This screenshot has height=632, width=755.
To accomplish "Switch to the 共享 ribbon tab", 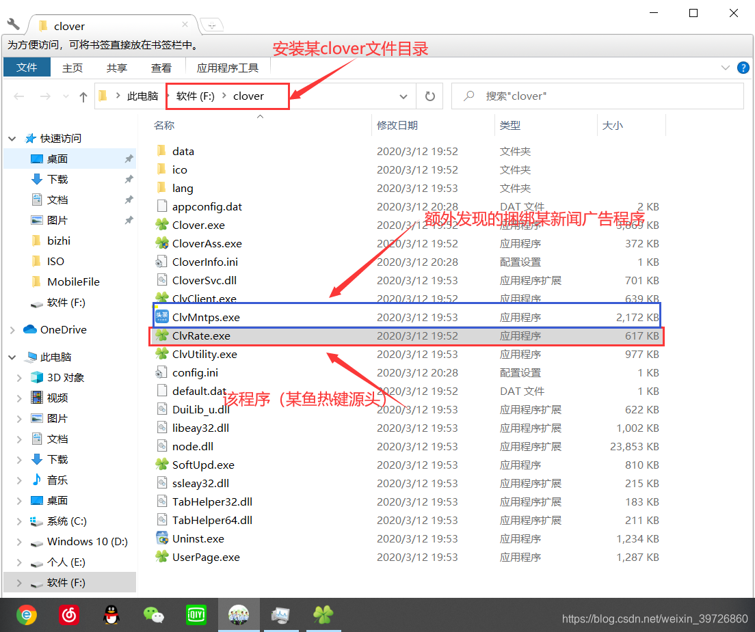I will 117,68.
